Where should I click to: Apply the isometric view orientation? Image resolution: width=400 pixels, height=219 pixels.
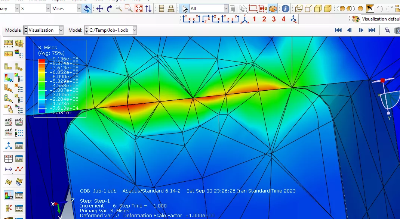[244, 19]
